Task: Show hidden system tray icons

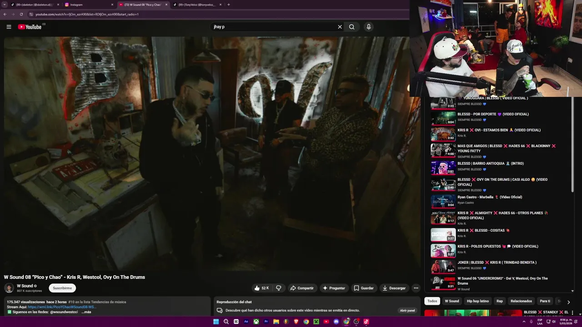Action: click(524, 322)
